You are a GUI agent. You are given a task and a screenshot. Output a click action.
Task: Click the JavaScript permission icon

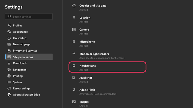[x=74, y=78]
